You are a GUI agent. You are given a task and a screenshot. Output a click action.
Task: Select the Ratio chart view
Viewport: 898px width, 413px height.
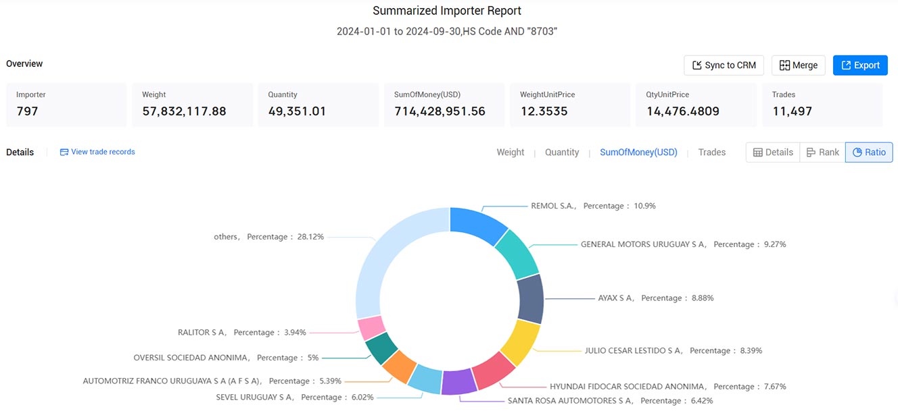869,153
